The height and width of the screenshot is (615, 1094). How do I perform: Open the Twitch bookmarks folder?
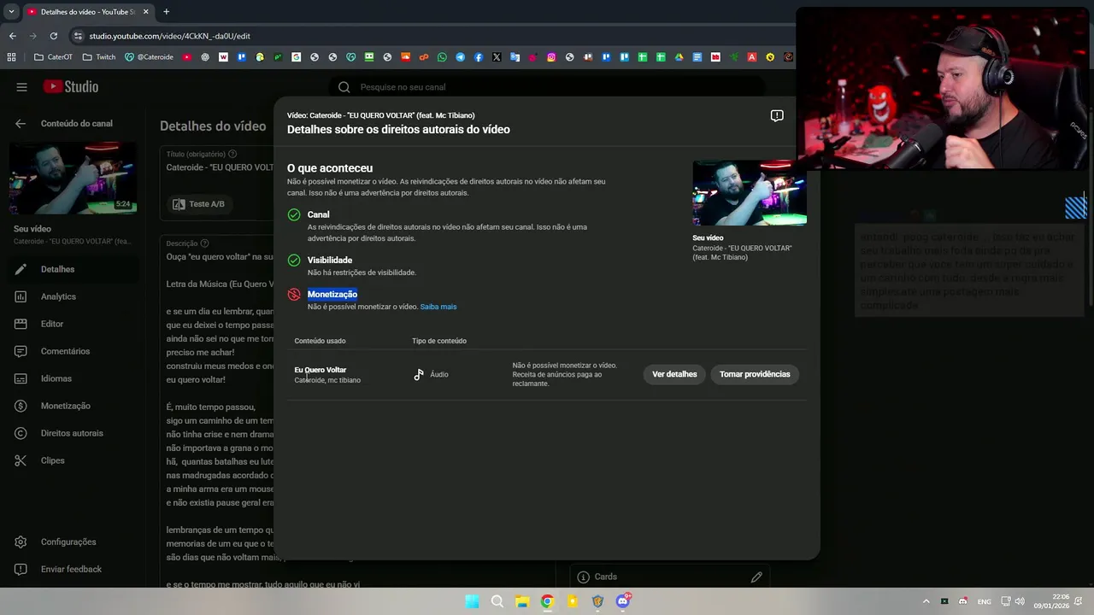click(99, 57)
